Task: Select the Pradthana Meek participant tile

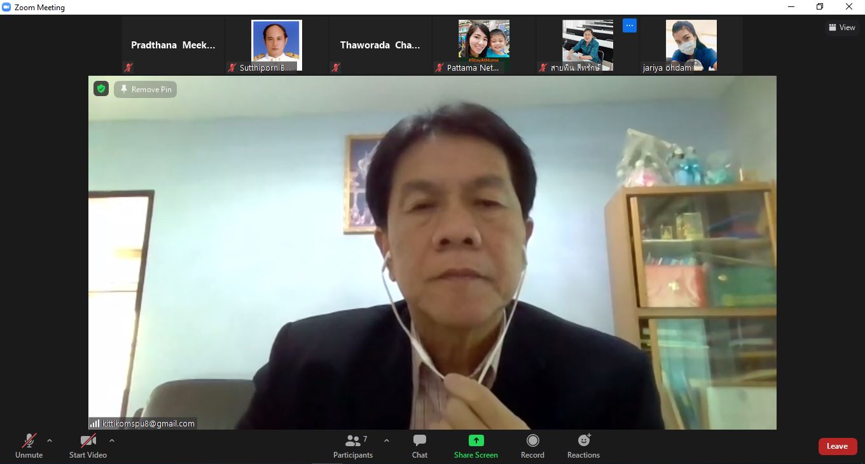Action: pyautogui.click(x=173, y=45)
